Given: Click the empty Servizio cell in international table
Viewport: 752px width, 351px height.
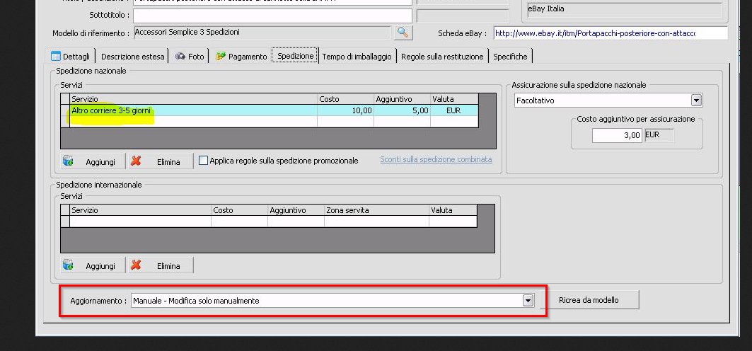Looking at the screenshot, I should pyautogui.click(x=140, y=221).
